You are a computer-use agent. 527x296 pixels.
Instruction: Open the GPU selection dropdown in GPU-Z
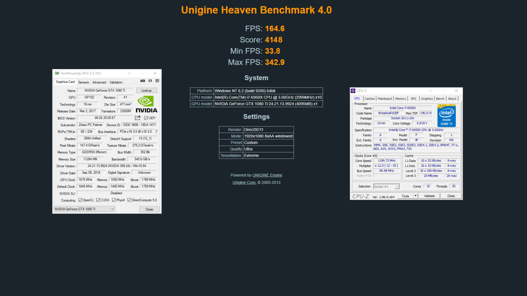pos(84,209)
